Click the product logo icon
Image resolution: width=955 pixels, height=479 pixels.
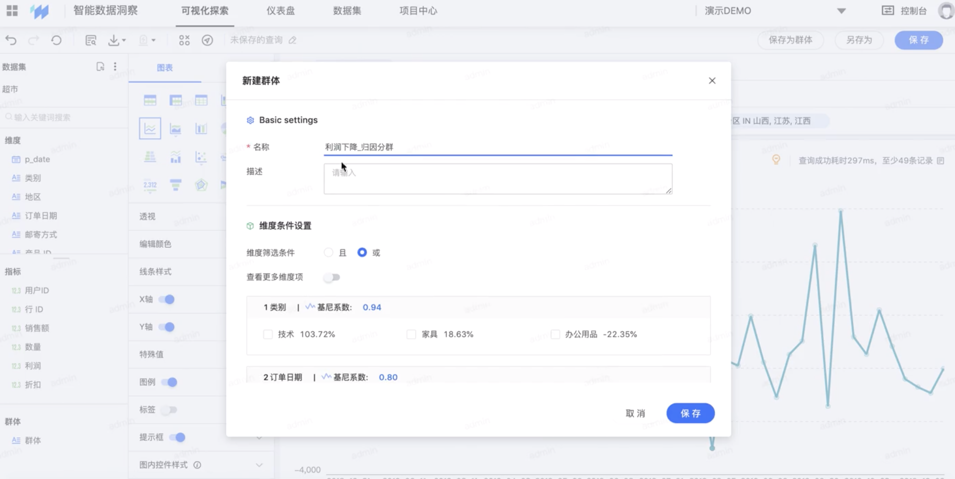point(39,11)
